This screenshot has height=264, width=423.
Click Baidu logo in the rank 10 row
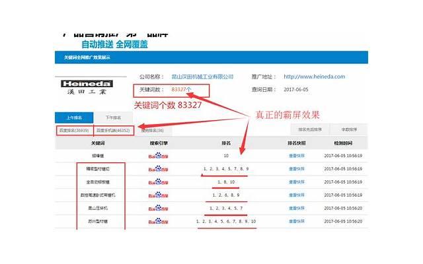point(158,156)
